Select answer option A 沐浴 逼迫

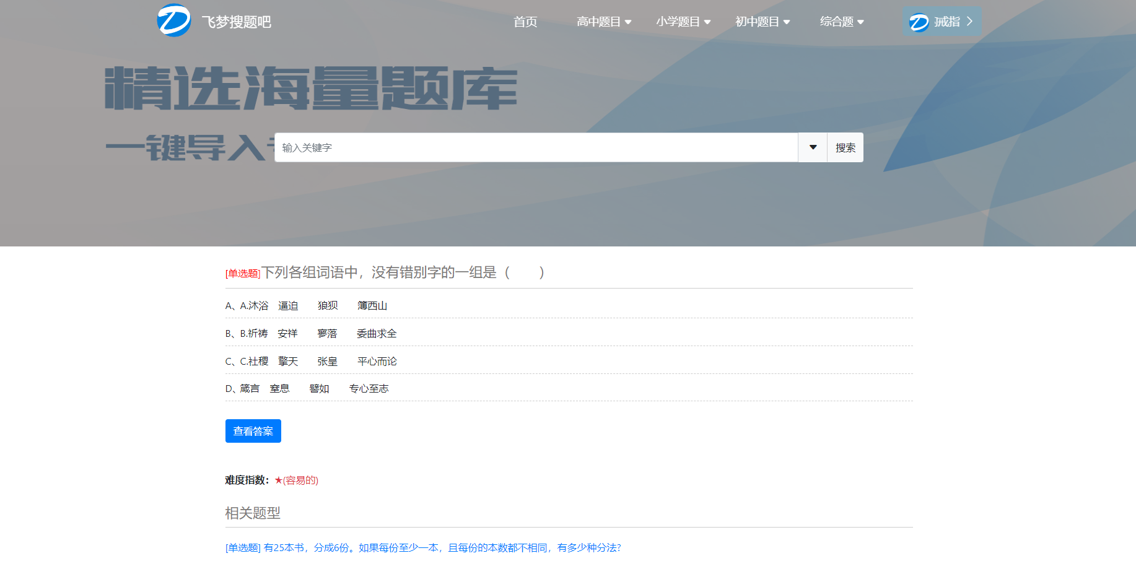tap(306, 306)
